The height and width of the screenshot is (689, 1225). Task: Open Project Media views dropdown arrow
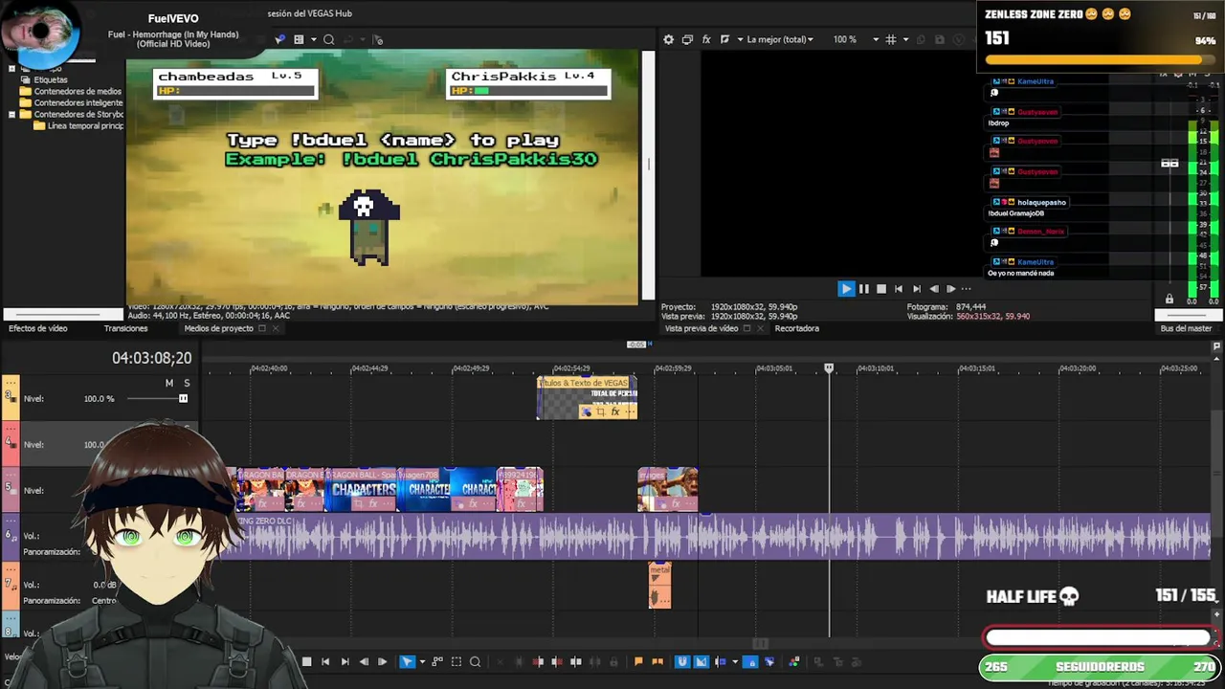[312, 39]
